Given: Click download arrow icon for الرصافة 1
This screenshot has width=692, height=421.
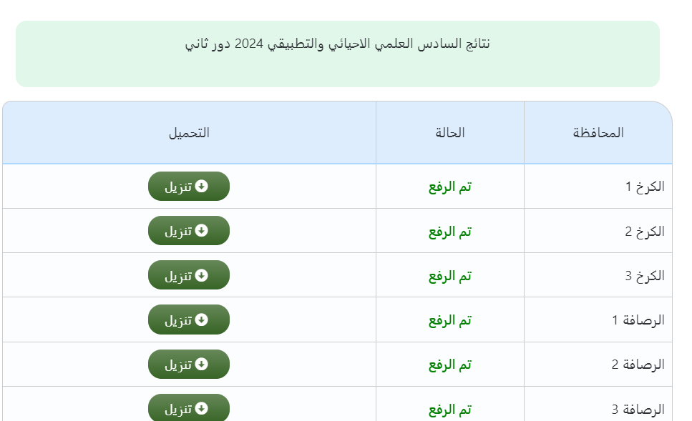Looking at the screenshot, I should pyautogui.click(x=202, y=320).
